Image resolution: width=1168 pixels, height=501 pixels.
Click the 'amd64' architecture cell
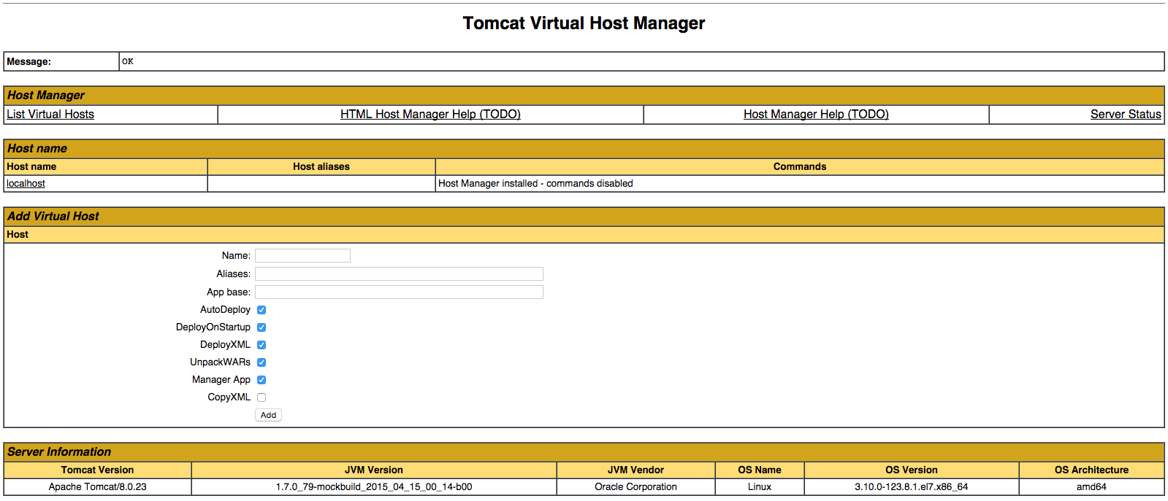point(1091,487)
